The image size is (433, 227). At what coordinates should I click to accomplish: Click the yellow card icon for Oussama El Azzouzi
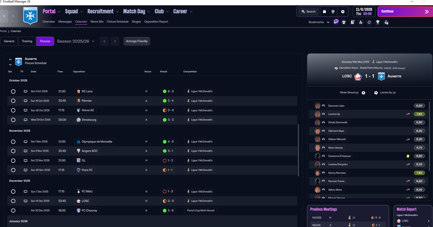click(x=408, y=156)
